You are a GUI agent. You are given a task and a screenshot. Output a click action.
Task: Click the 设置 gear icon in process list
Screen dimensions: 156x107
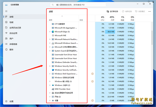pos(53,100)
